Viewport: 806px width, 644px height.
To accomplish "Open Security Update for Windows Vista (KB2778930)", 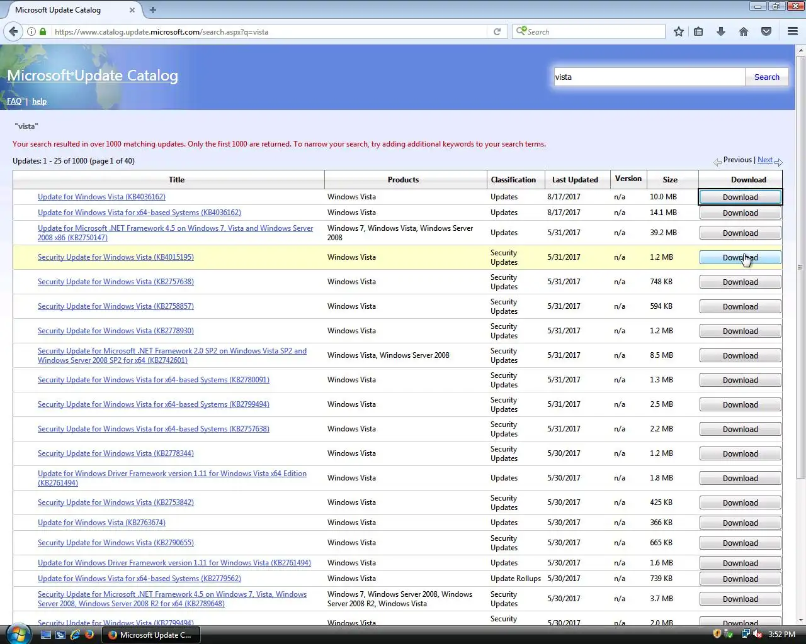I will click(116, 331).
